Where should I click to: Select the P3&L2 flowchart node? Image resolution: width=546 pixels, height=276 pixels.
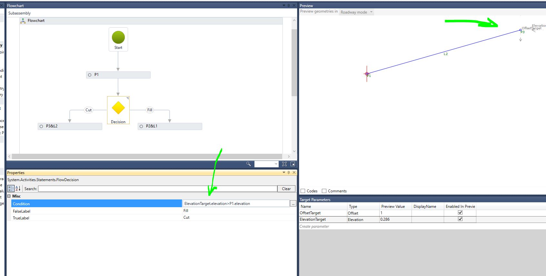70,126
